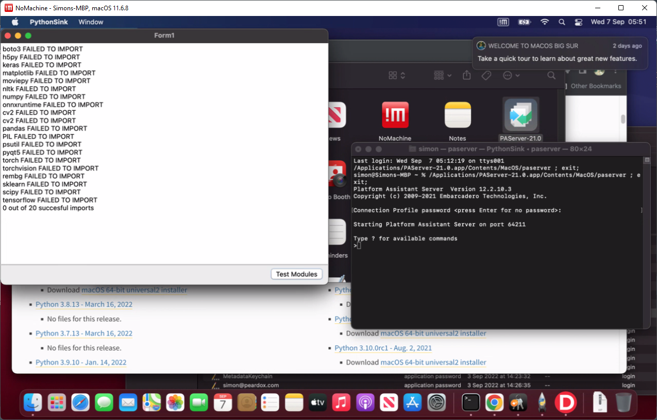Image resolution: width=657 pixels, height=420 pixels.
Task: Open News from the Dock
Action: click(389, 402)
